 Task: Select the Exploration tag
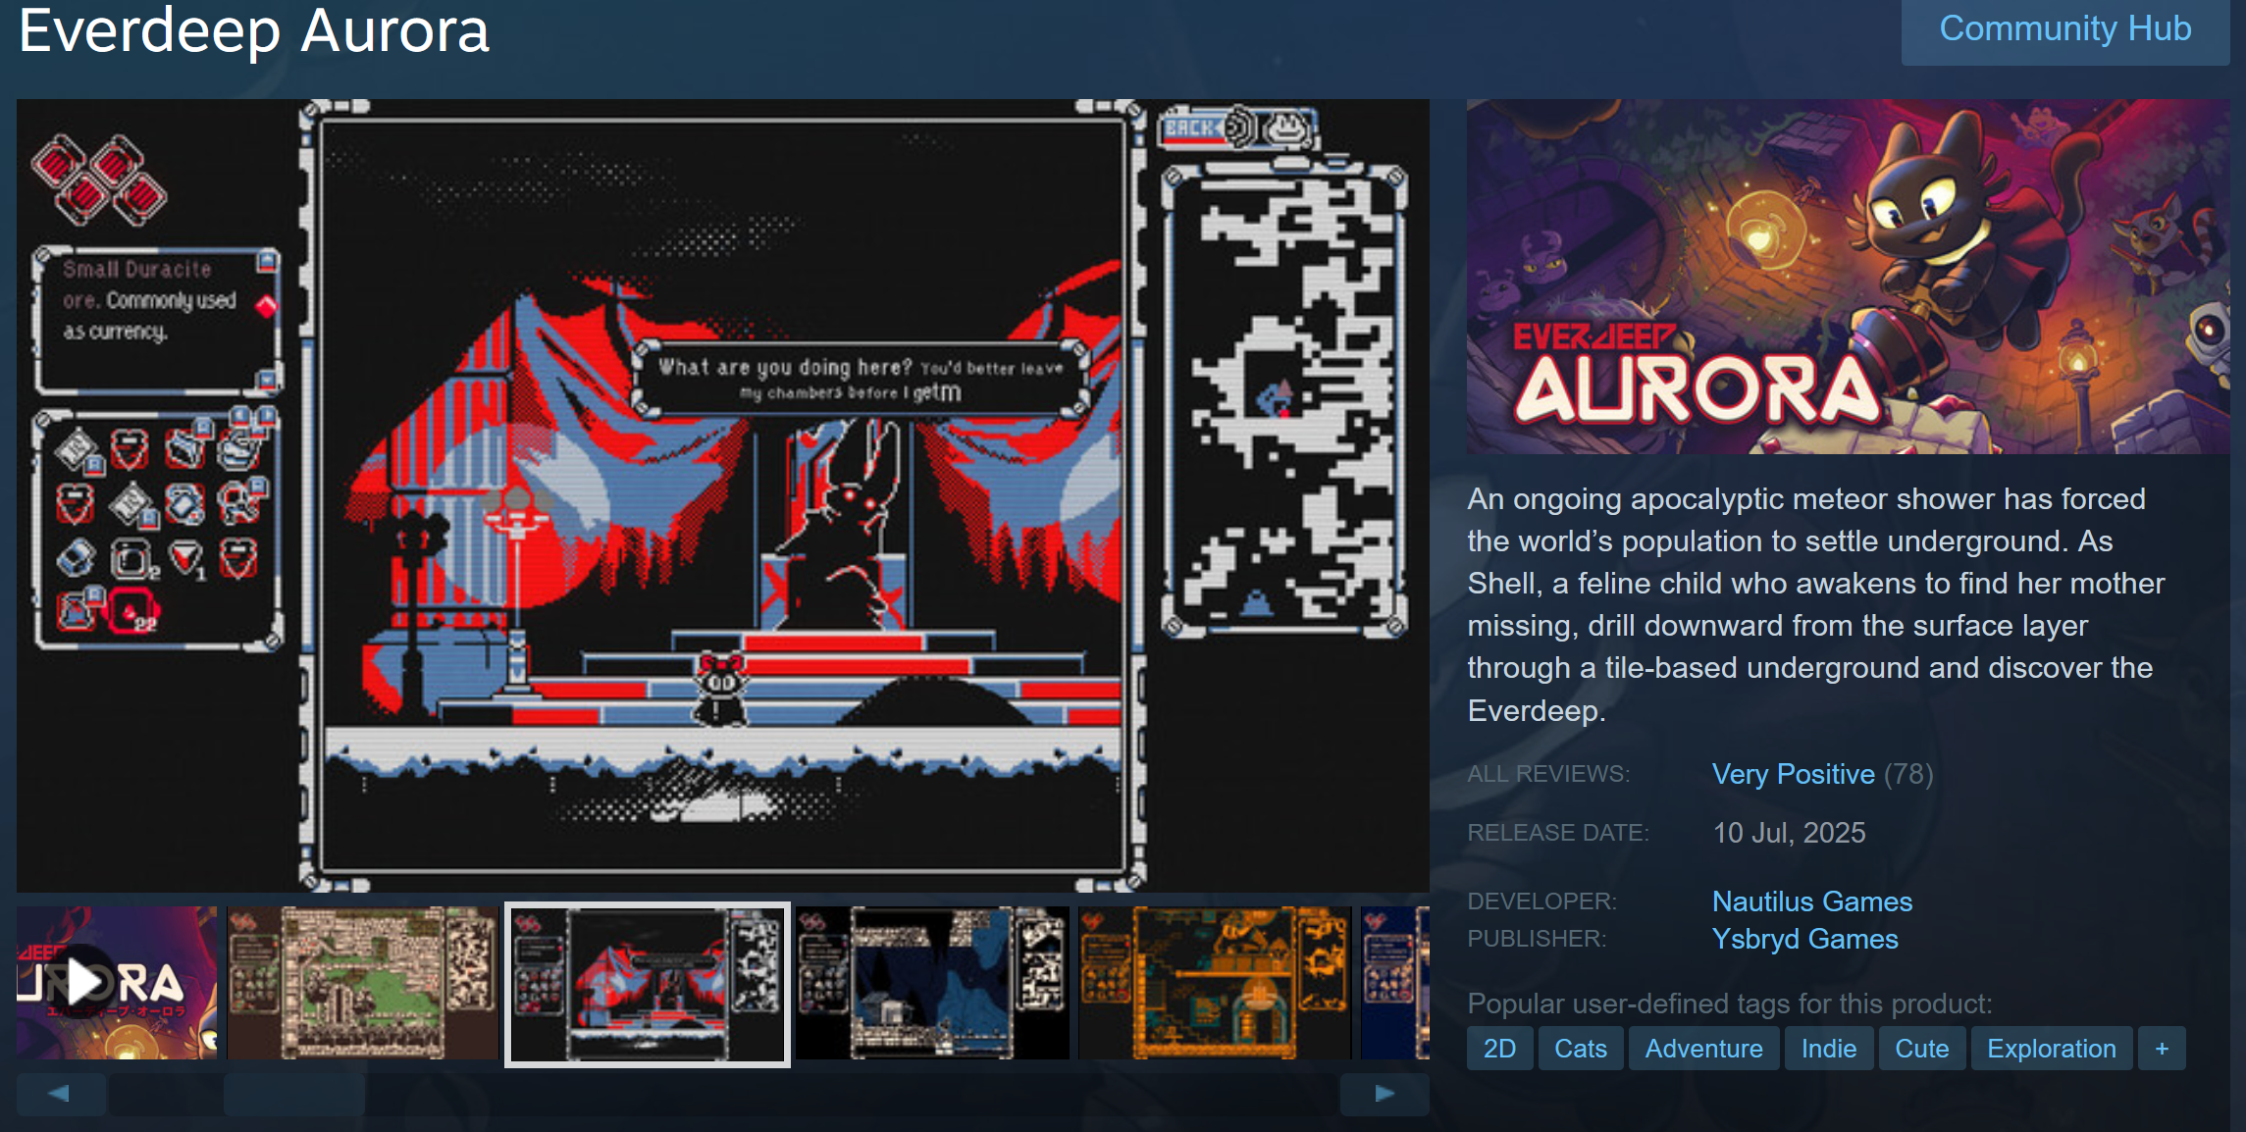tap(2052, 1049)
